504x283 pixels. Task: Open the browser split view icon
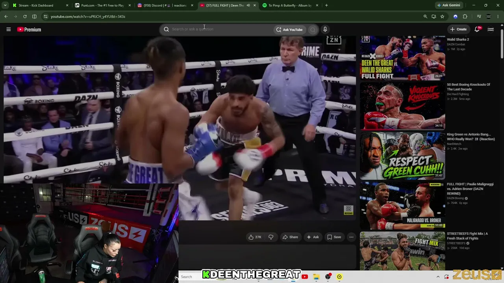[x=34, y=17]
